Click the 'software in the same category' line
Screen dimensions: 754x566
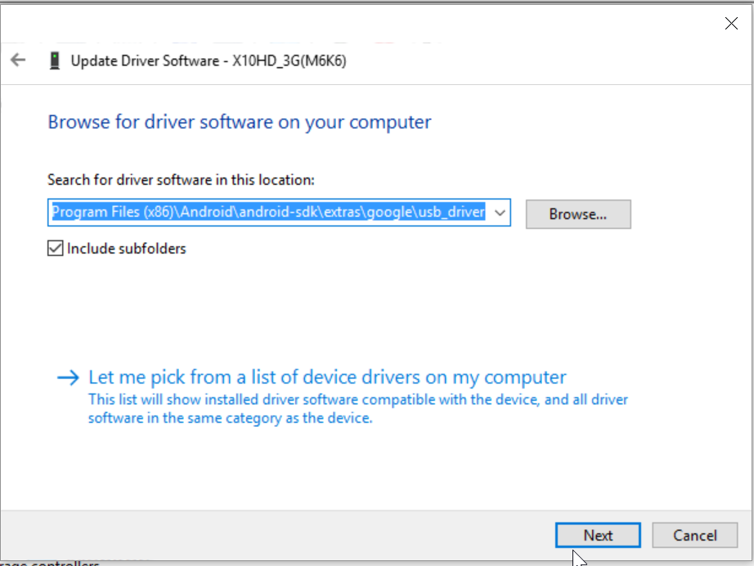click(231, 418)
